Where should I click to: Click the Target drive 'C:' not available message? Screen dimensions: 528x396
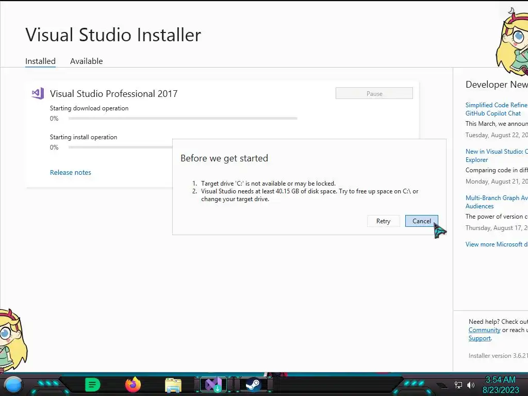pyautogui.click(x=268, y=184)
